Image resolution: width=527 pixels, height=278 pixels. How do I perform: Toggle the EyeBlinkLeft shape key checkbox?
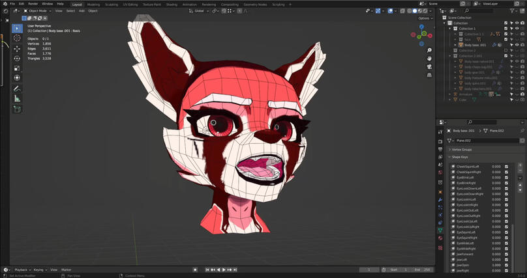click(506, 178)
